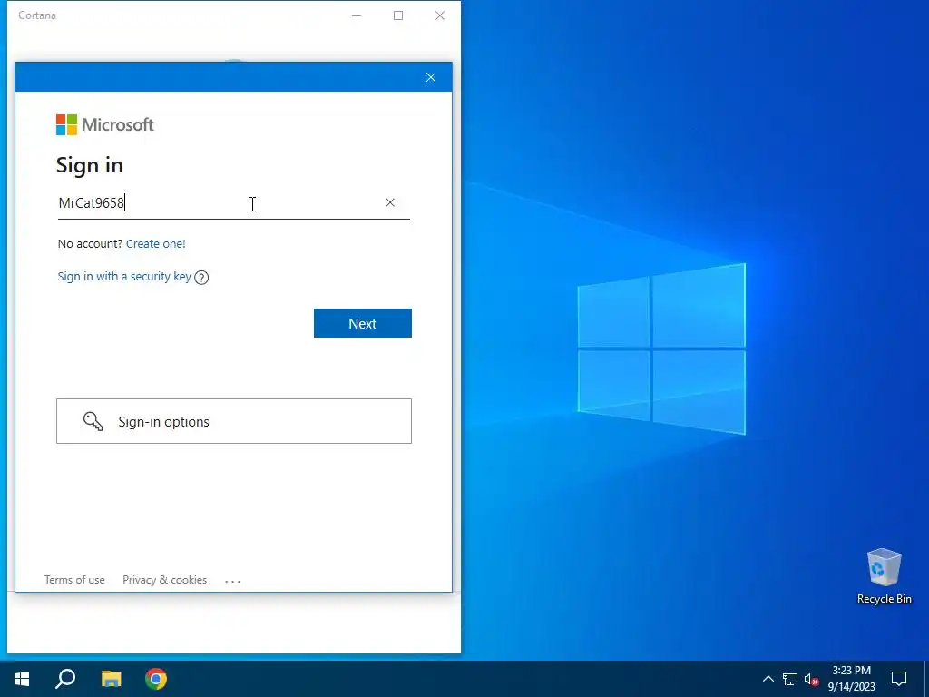
Task: Close the Cortana window
Action: point(440,15)
